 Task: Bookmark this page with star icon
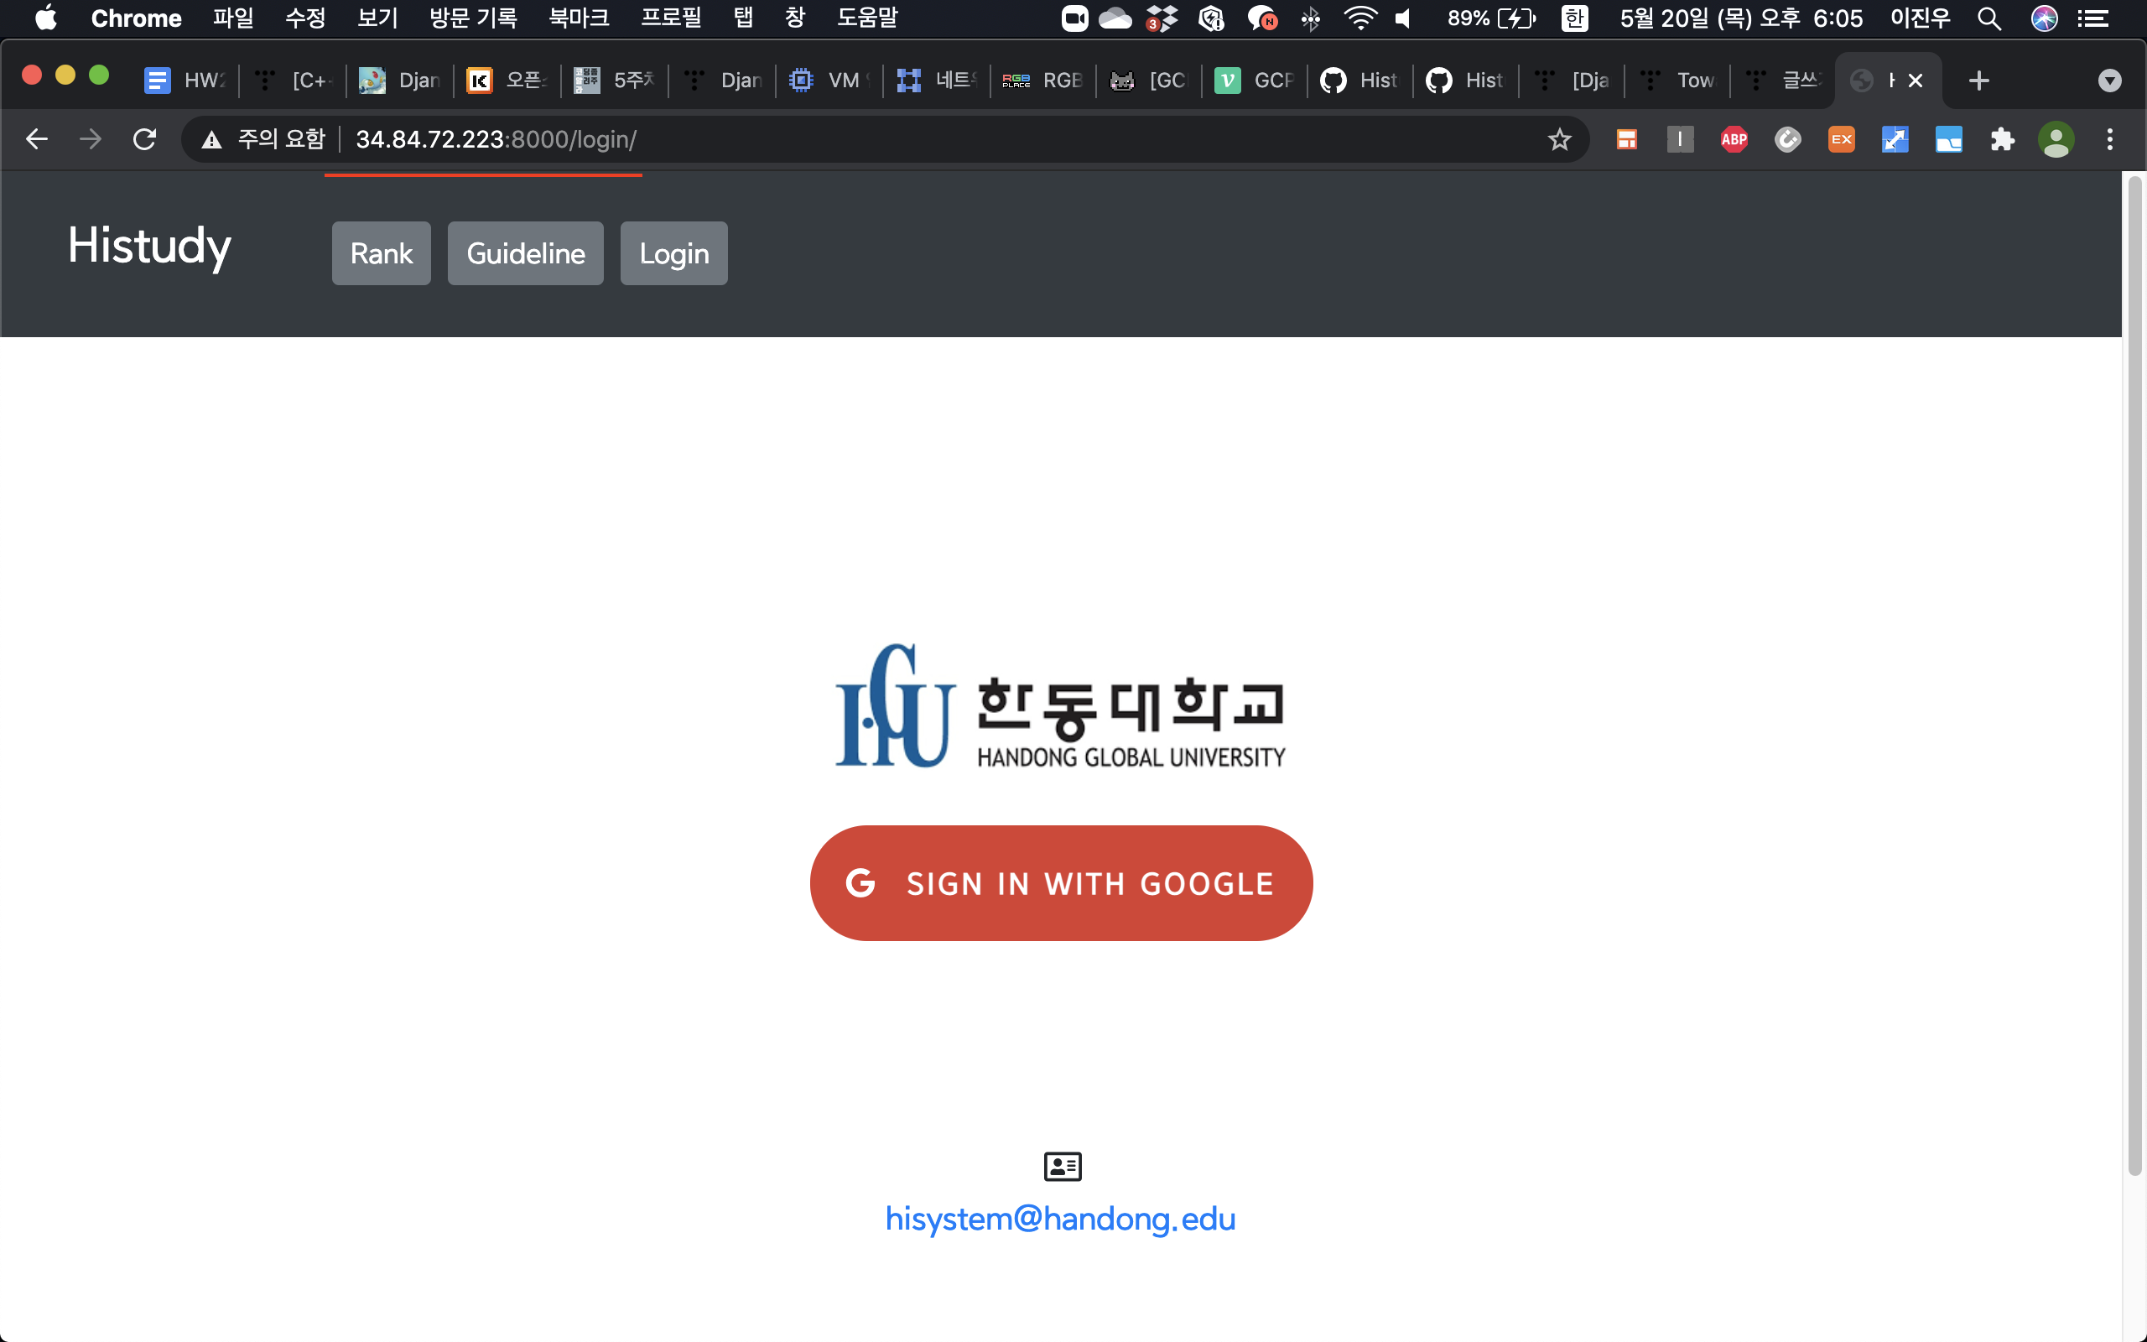tap(1559, 139)
